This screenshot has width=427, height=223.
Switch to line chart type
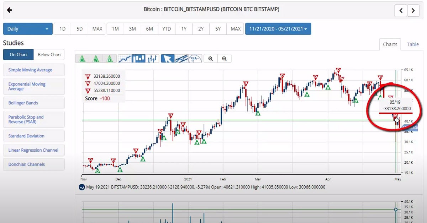pos(125,59)
